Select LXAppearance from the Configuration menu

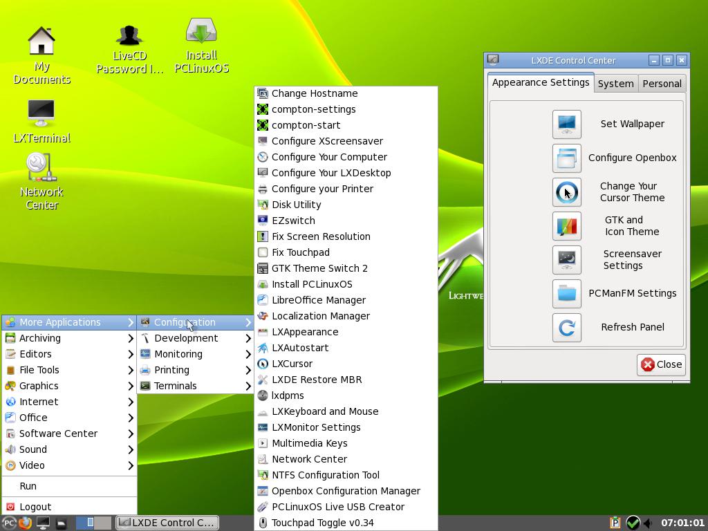pos(305,332)
